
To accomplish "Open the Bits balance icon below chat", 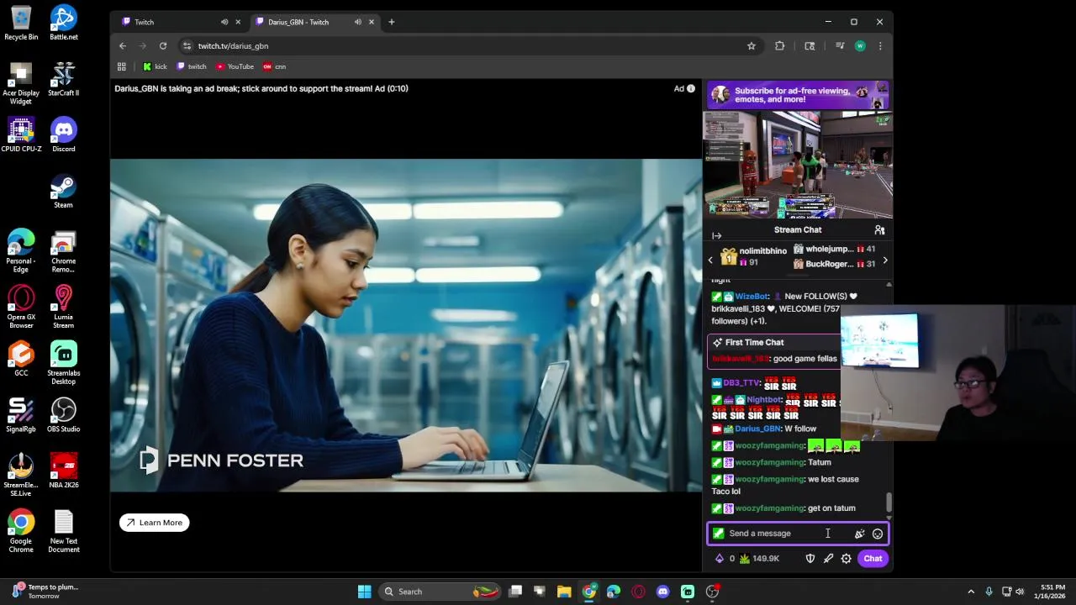I will coord(719,559).
